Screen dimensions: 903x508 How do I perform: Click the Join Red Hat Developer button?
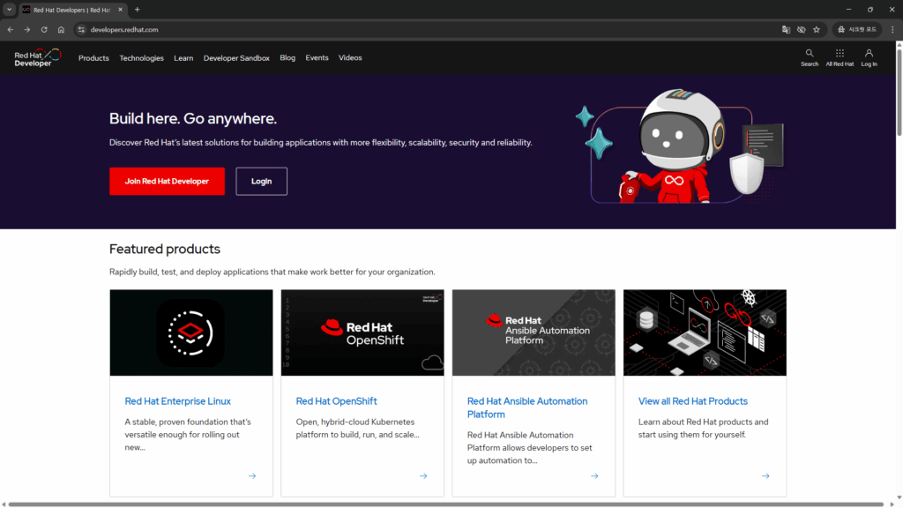click(167, 181)
